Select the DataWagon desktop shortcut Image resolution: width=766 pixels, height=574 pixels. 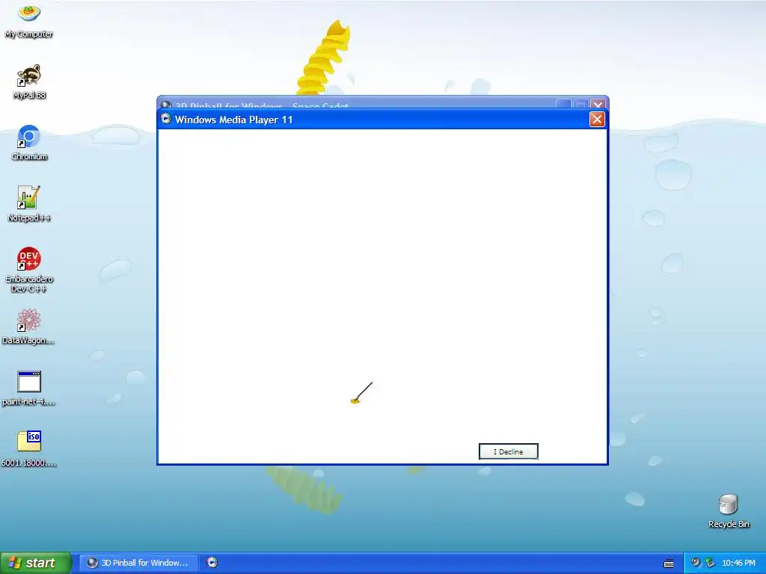point(28,327)
